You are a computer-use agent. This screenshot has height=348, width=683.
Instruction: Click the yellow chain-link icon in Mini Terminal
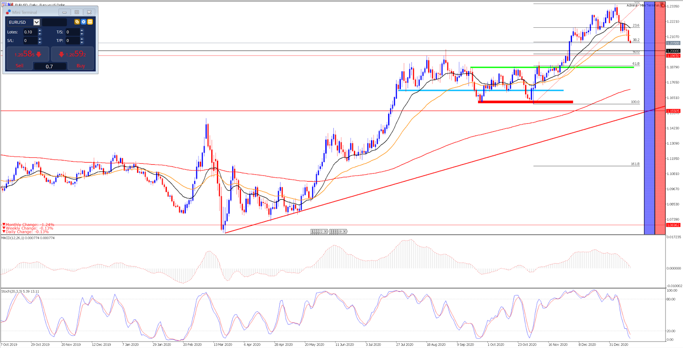pyautogui.click(x=77, y=22)
